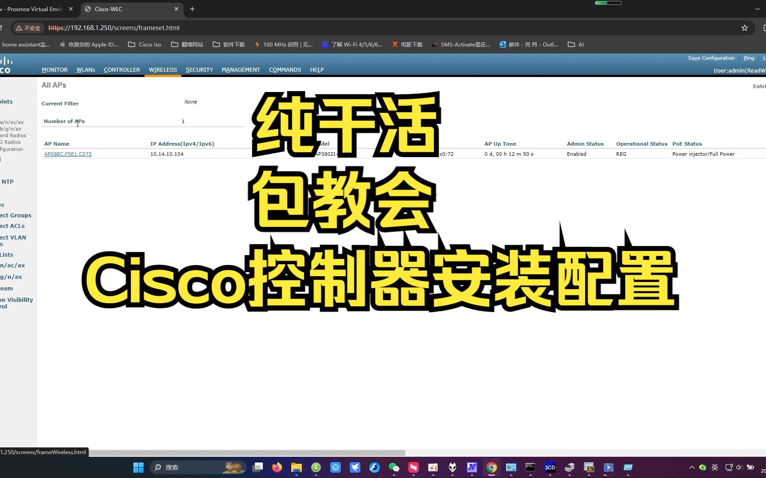
Task: Open the SECURITY menu
Action: tap(199, 70)
